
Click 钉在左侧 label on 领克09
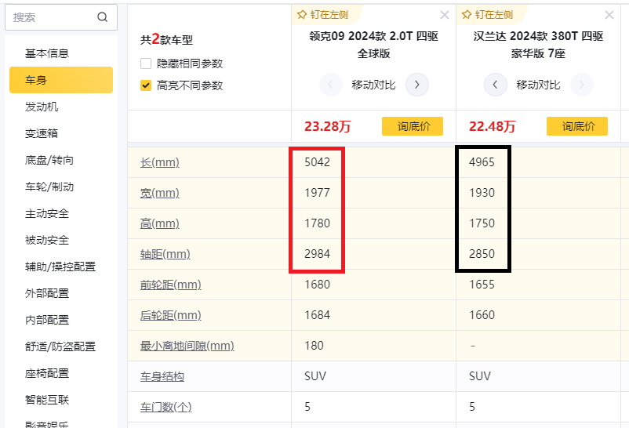tap(329, 15)
